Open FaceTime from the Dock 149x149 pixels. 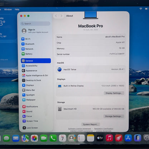point(44,138)
